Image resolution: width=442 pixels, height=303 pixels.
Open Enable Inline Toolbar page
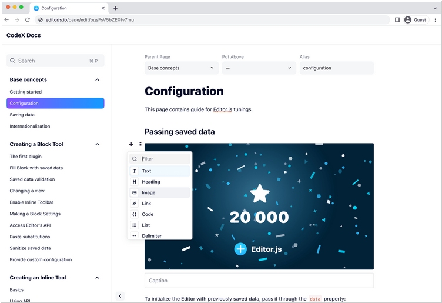32,202
